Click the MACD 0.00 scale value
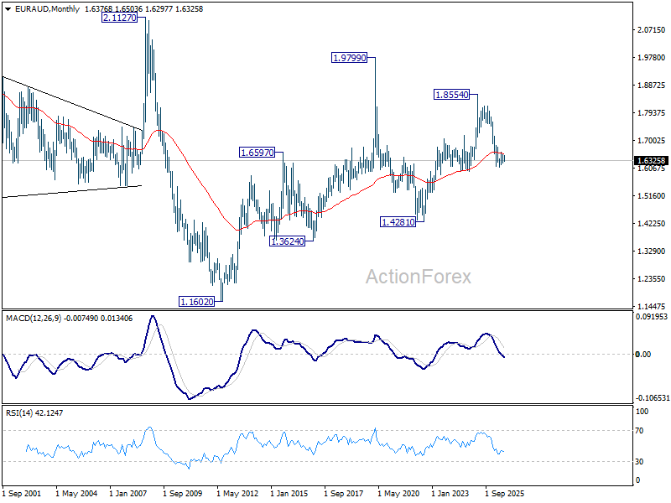This screenshot has width=671, height=503. [x=643, y=354]
